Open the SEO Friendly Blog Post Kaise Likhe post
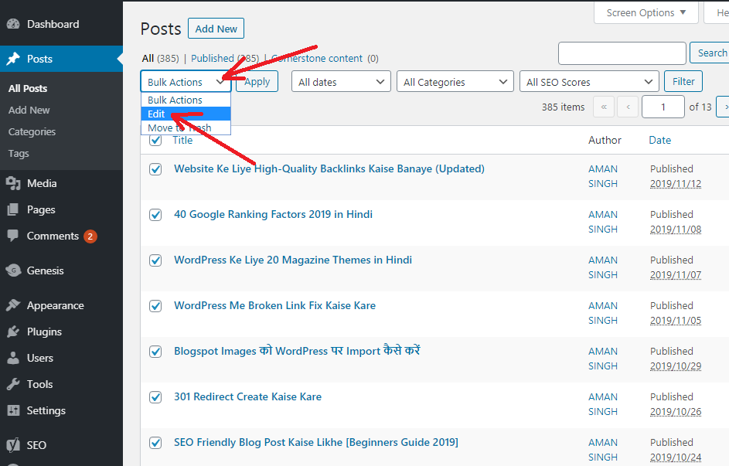The height and width of the screenshot is (466, 729). pos(316,442)
